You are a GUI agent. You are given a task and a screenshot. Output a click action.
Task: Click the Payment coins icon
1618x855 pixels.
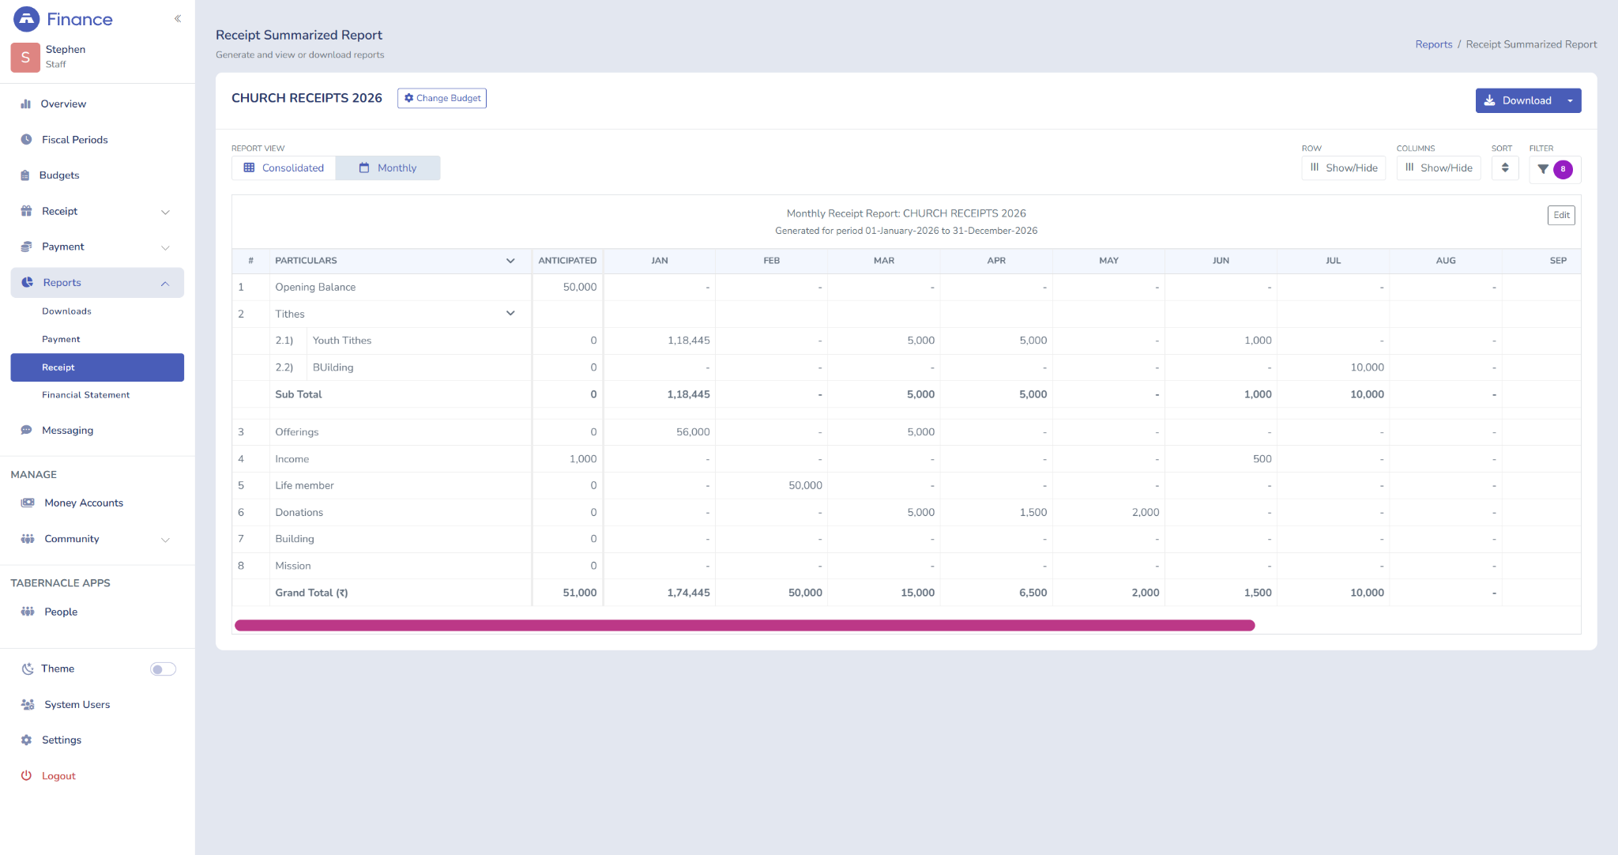coord(26,247)
